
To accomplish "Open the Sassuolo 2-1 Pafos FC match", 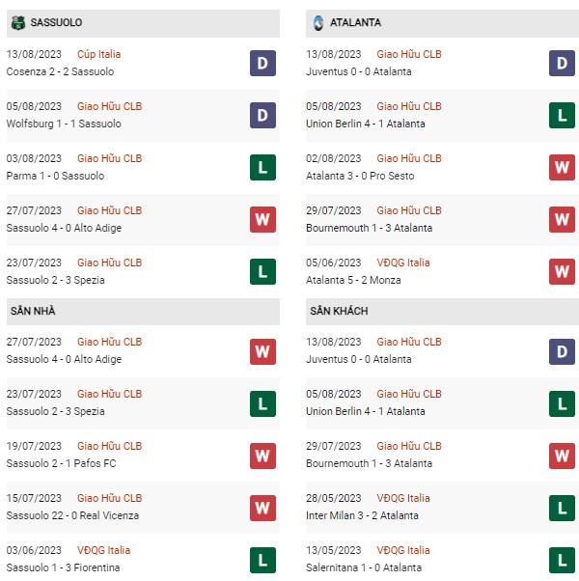I will pos(61,463).
